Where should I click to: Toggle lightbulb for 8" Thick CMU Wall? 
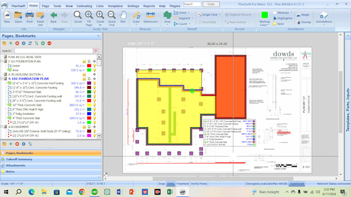pos(94,109)
